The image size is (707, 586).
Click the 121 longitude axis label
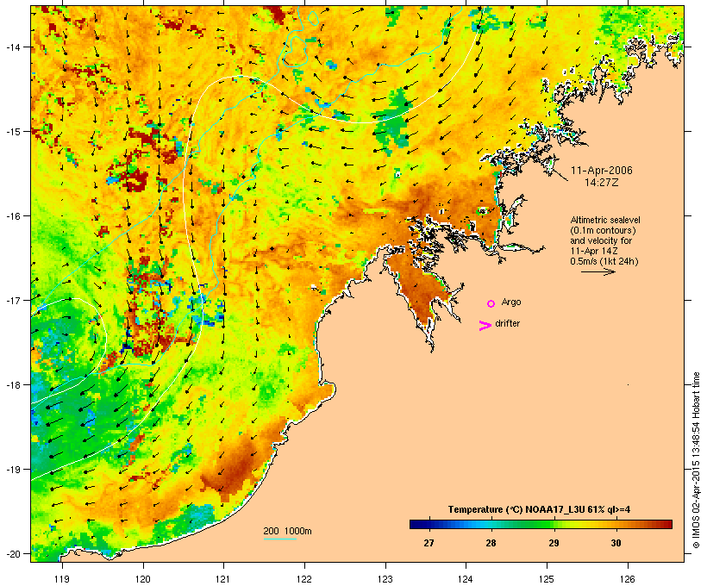223,579
